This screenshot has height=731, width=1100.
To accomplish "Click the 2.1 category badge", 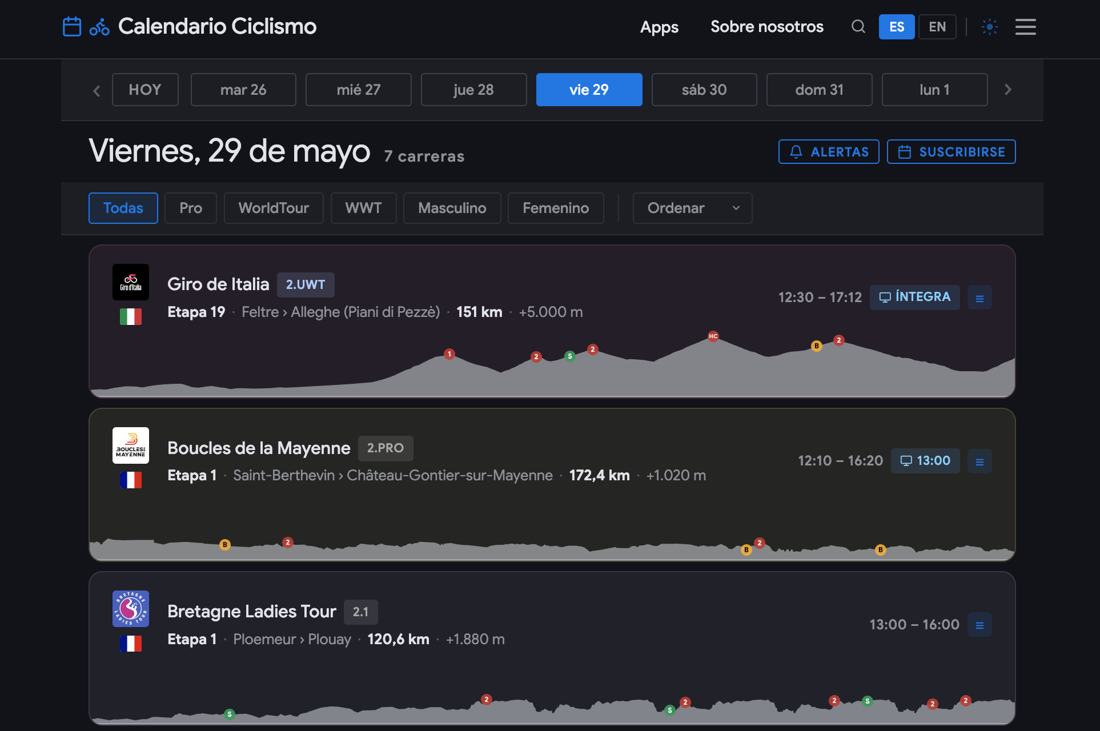I will coord(361,612).
